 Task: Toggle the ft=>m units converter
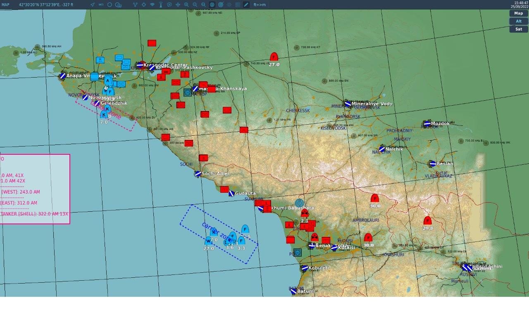[x=259, y=5]
